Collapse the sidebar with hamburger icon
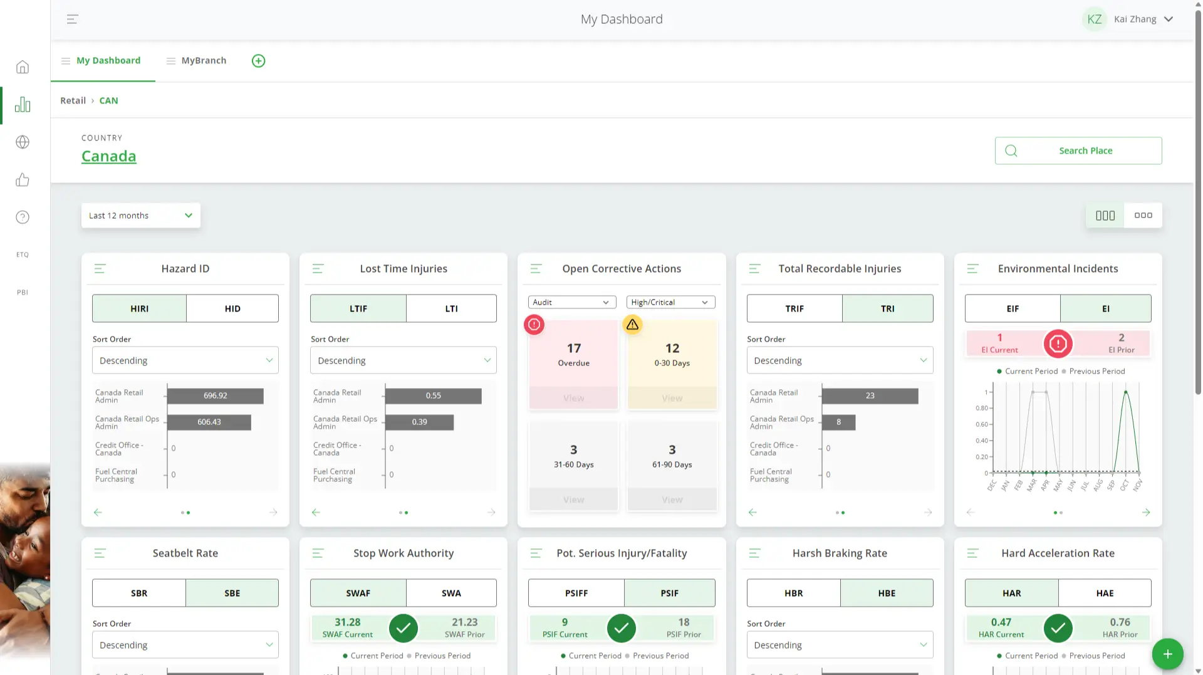Image resolution: width=1203 pixels, height=675 pixels. coord(73,19)
